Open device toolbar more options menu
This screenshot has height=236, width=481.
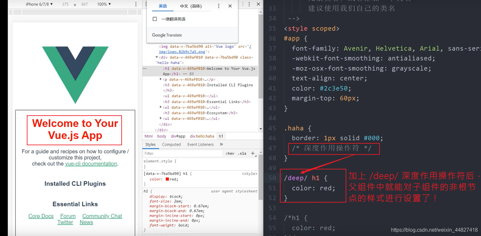(136, 4)
